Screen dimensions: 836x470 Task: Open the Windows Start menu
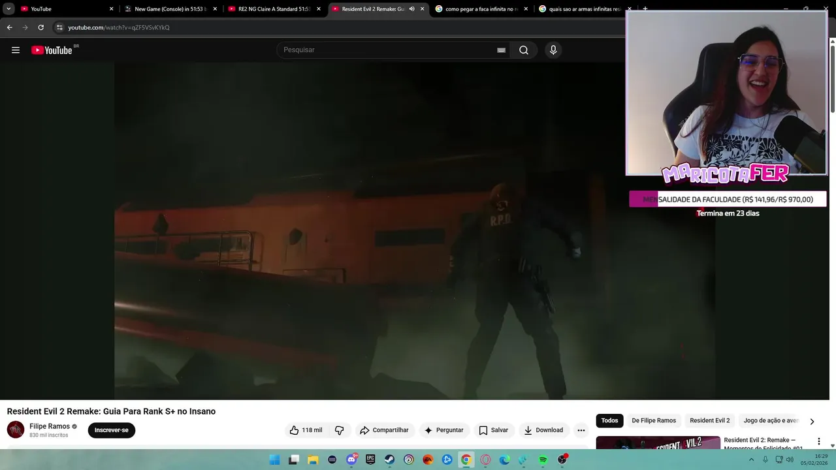(x=275, y=460)
